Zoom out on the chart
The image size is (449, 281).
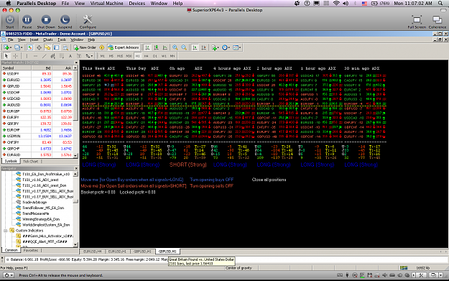pyautogui.click(x=184, y=47)
